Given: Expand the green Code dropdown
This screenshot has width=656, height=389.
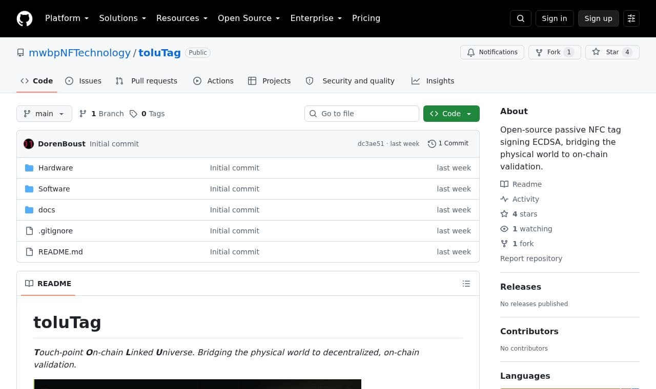Looking at the screenshot, I should coord(451,114).
